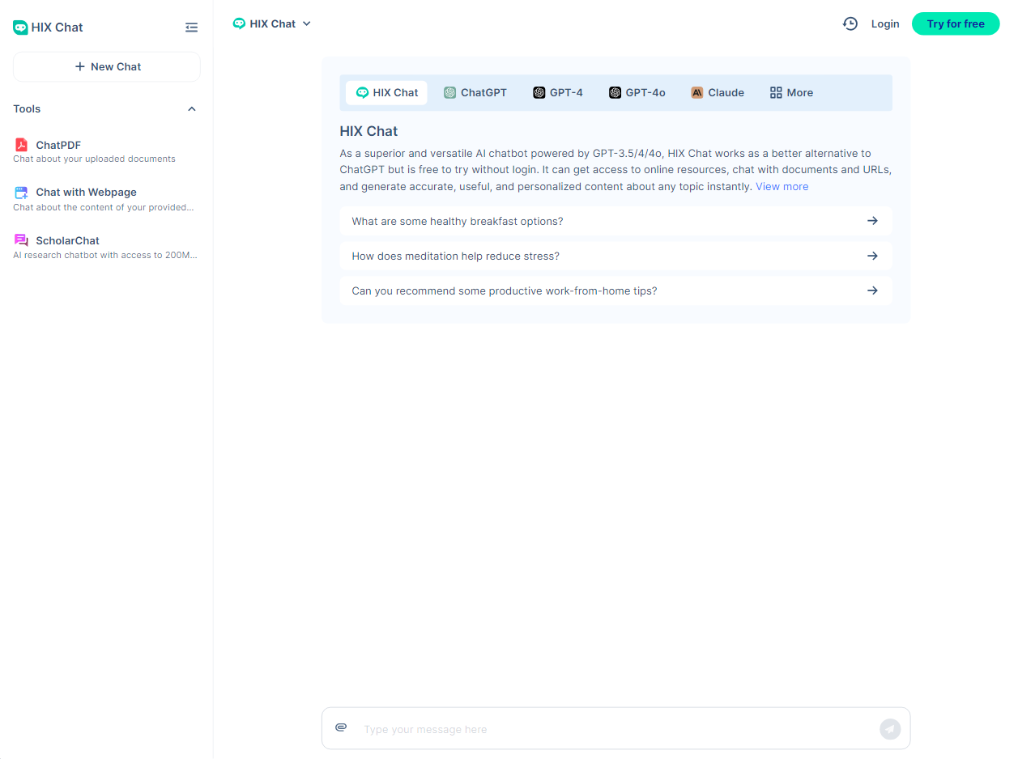
Task: Open Chat with Webpage tool
Action: [86, 193]
